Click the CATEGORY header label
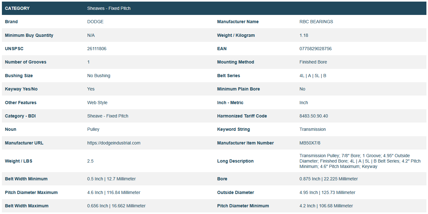428x214 pixels. pyautogui.click(x=17, y=8)
